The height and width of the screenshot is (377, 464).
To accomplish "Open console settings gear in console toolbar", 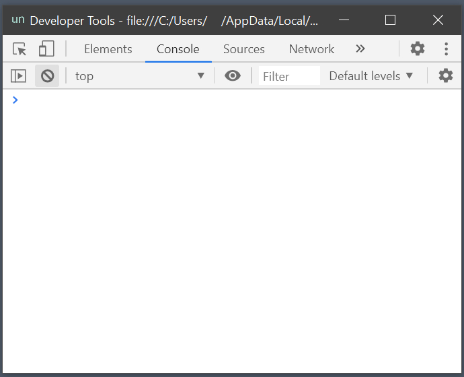I will point(446,76).
